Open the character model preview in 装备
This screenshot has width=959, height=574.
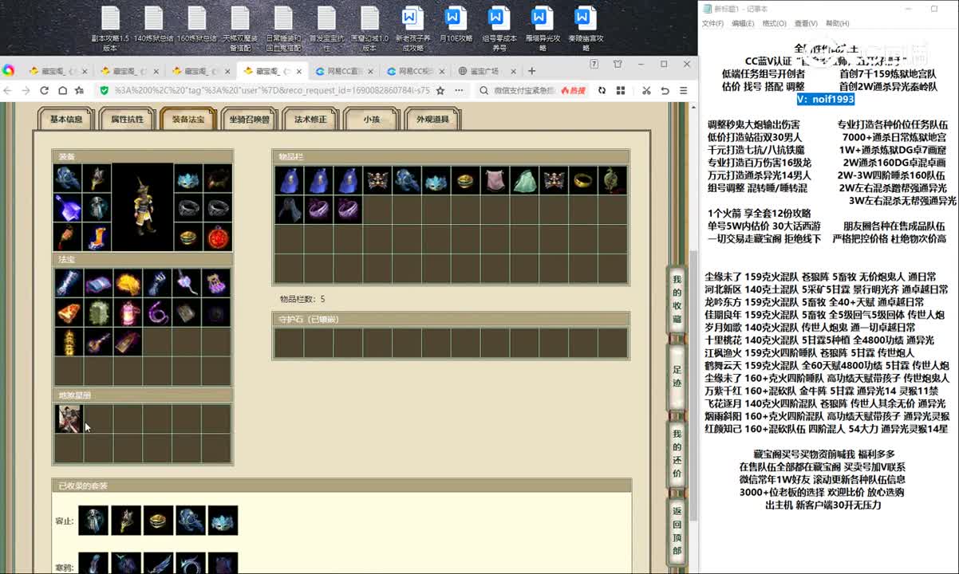tap(143, 208)
